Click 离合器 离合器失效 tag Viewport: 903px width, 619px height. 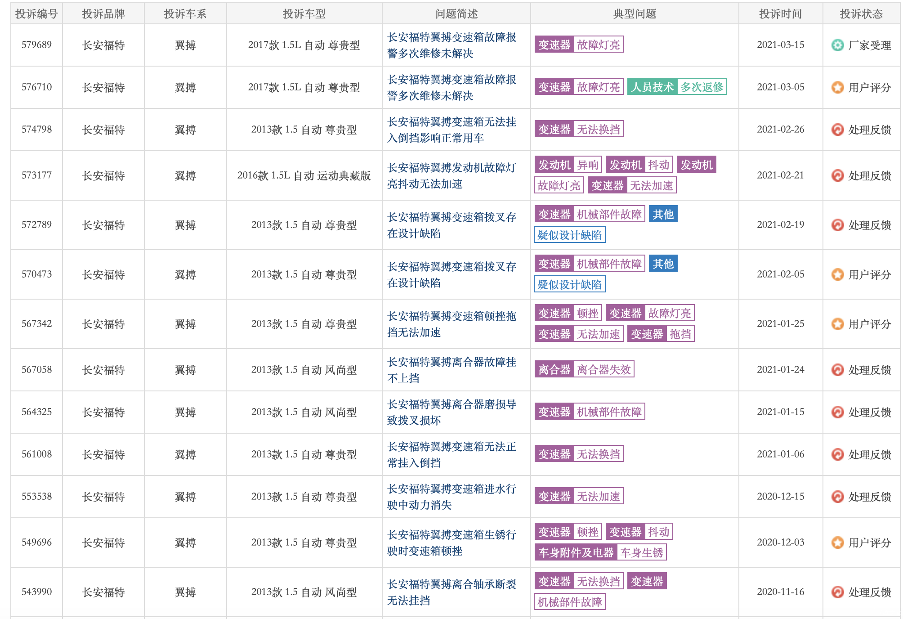584,369
